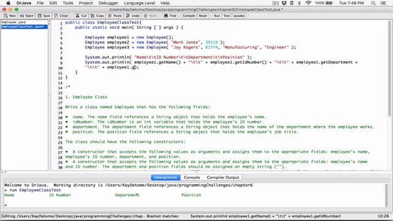393x221 pixels.
Task: Open the Language Level menu
Action: click(x=139, y=3)
